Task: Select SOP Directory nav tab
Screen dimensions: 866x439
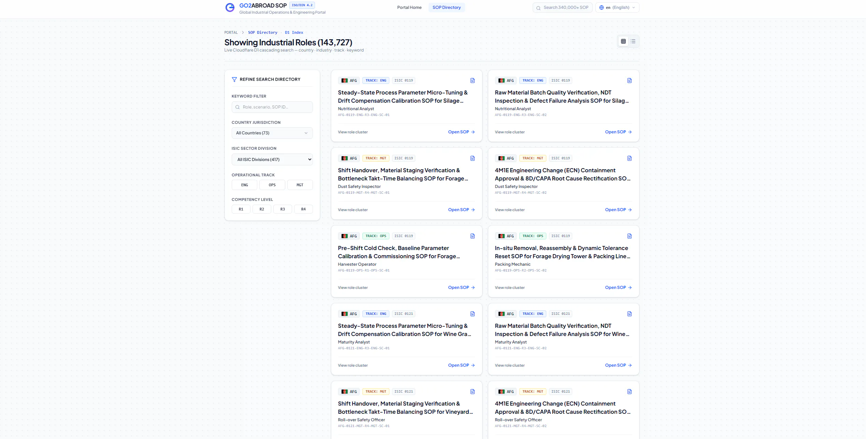Action: (447, 8)
